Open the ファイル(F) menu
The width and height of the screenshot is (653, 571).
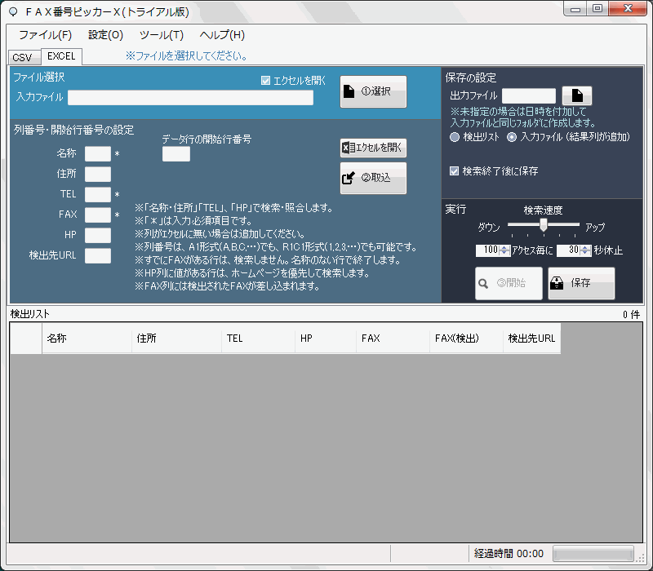pyautogui.click(x=45, y=35)
